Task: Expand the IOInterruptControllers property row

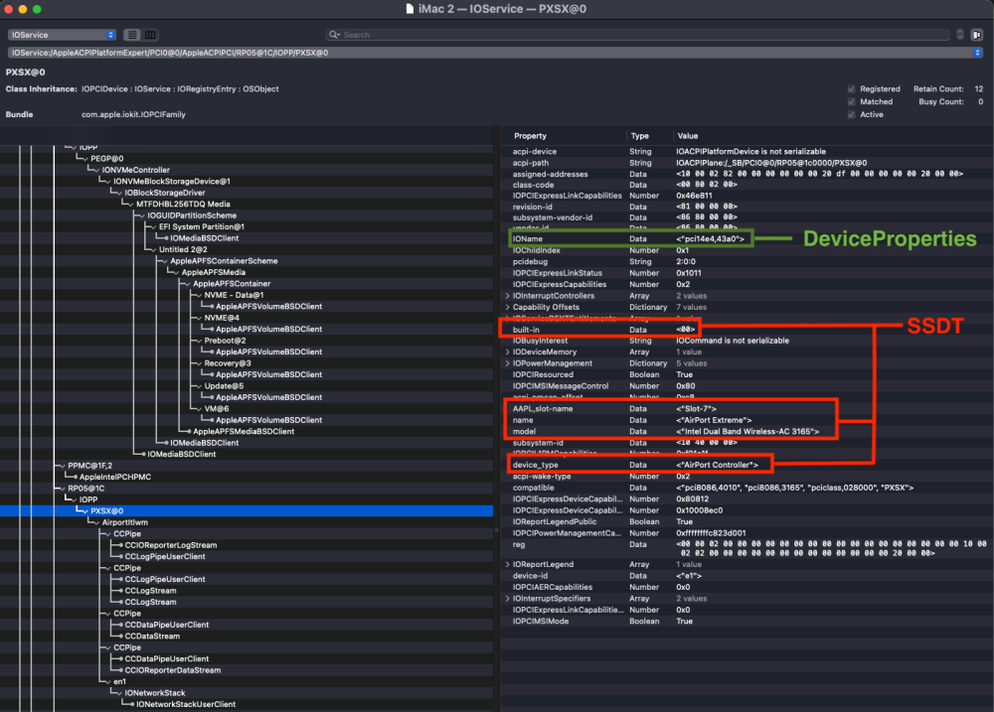Action: pyautogui.click(x=507, y=296)
